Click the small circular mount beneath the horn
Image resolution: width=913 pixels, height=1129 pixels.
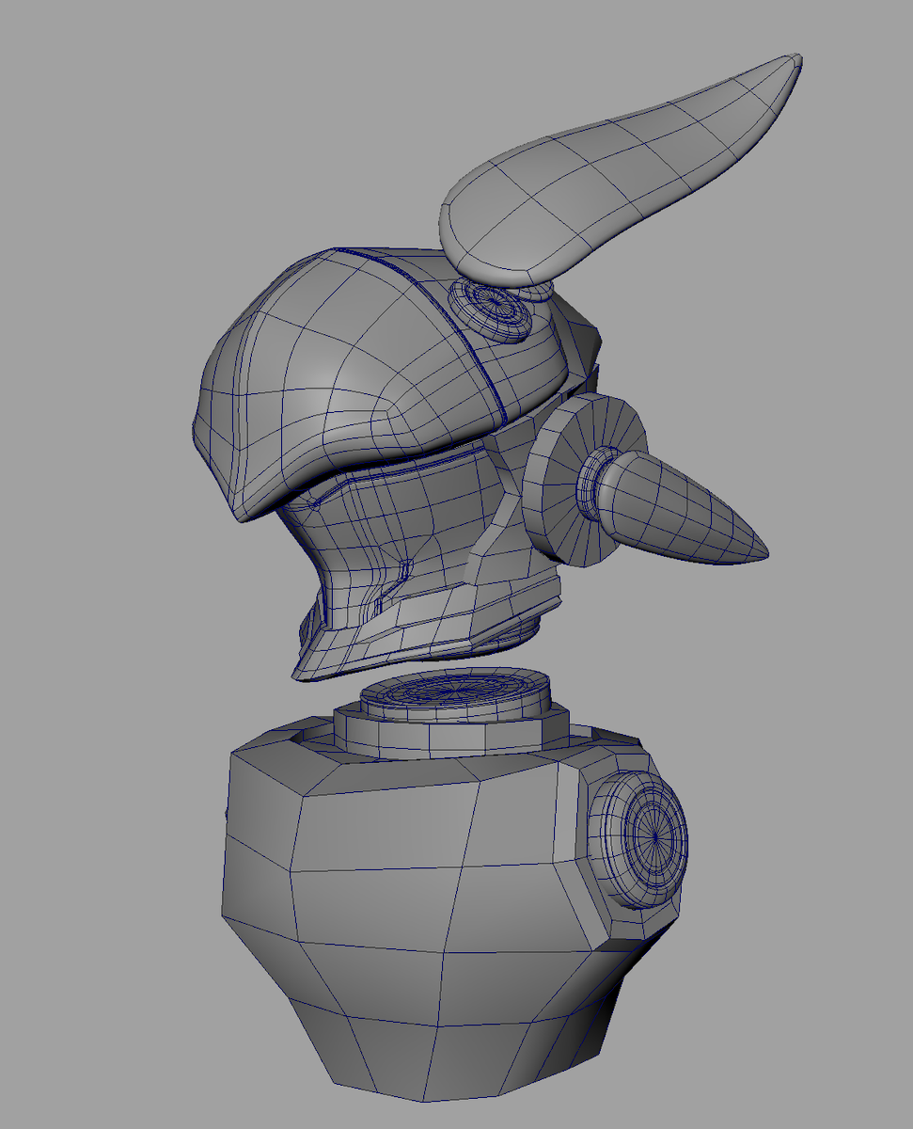(x=492, y=311)
